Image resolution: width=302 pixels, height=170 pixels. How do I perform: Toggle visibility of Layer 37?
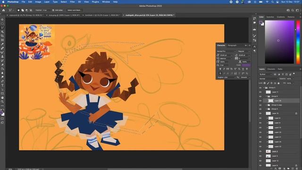260,137
